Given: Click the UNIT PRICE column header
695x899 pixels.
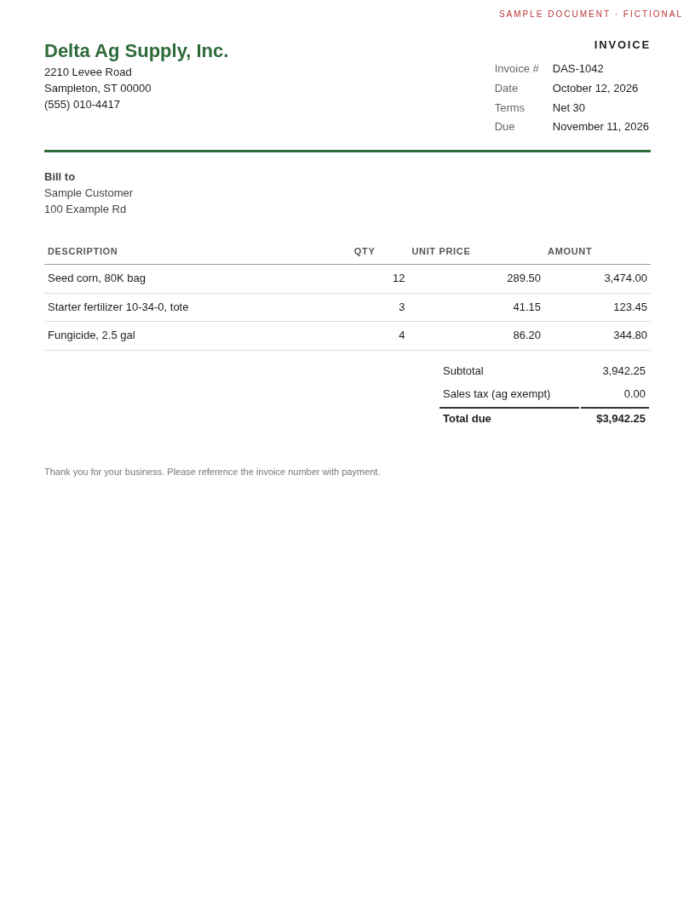Looking at the screenshot, I should 440,251.
